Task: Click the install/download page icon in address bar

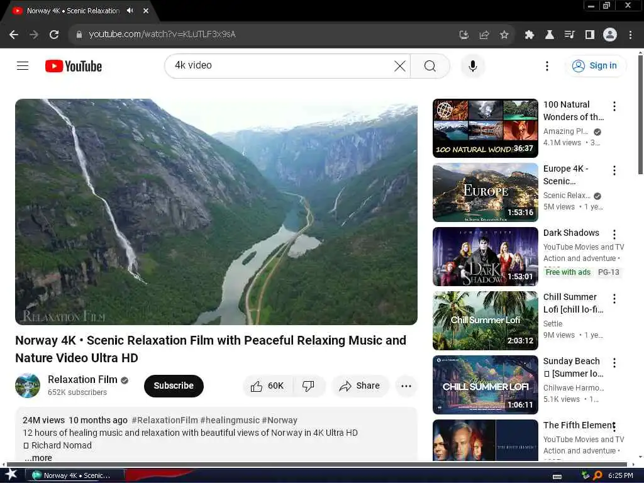Action: point(464,35)
